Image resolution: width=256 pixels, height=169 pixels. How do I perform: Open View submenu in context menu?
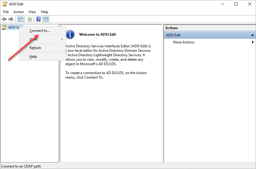[43, 39]
